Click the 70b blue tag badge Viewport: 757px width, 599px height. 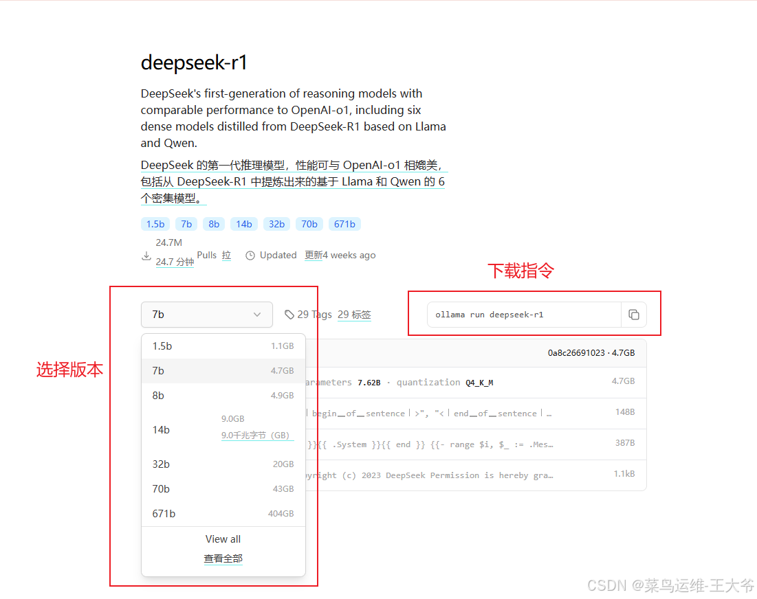coord(309,224)
